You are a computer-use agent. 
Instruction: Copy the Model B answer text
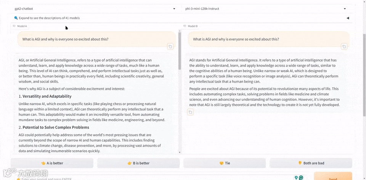190,112
